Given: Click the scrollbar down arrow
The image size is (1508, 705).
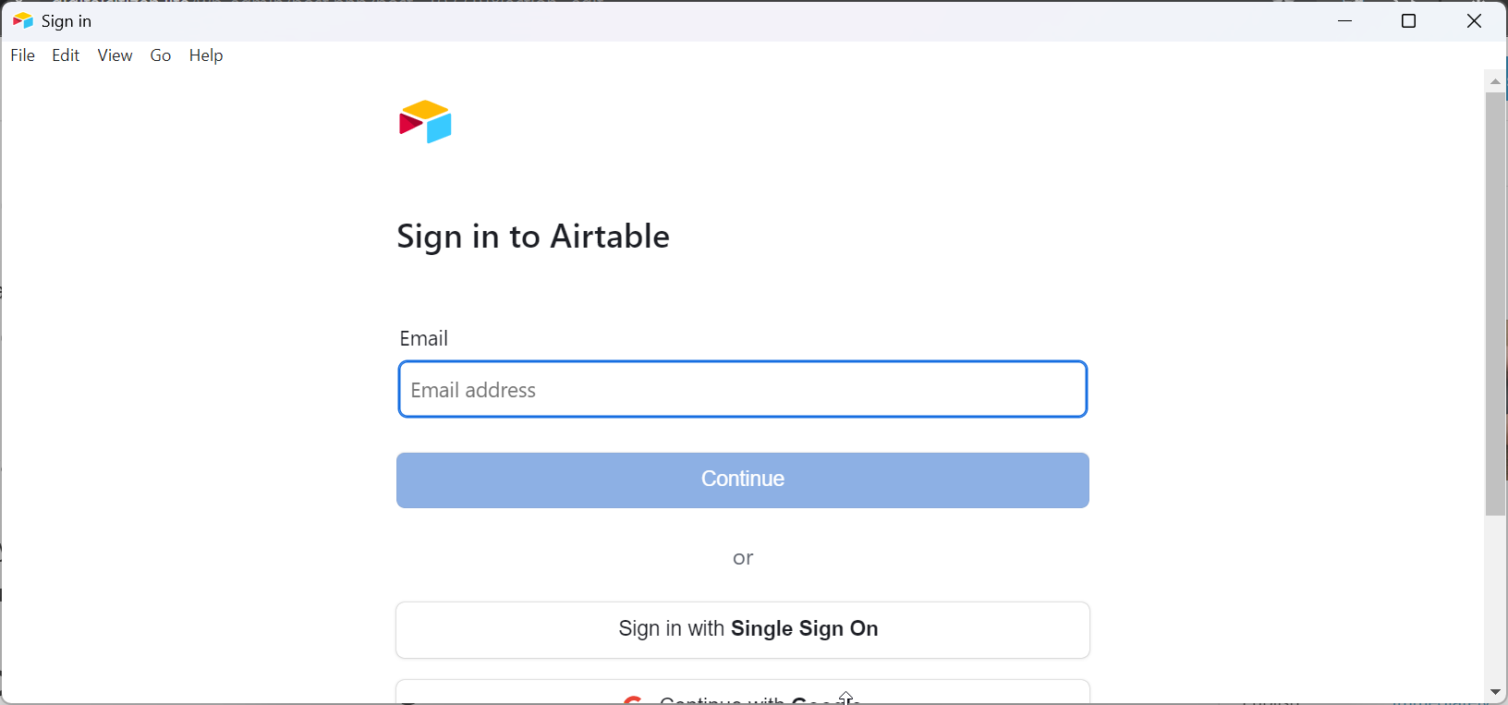Looking at the screenshot, I should tap(1496, 692).
